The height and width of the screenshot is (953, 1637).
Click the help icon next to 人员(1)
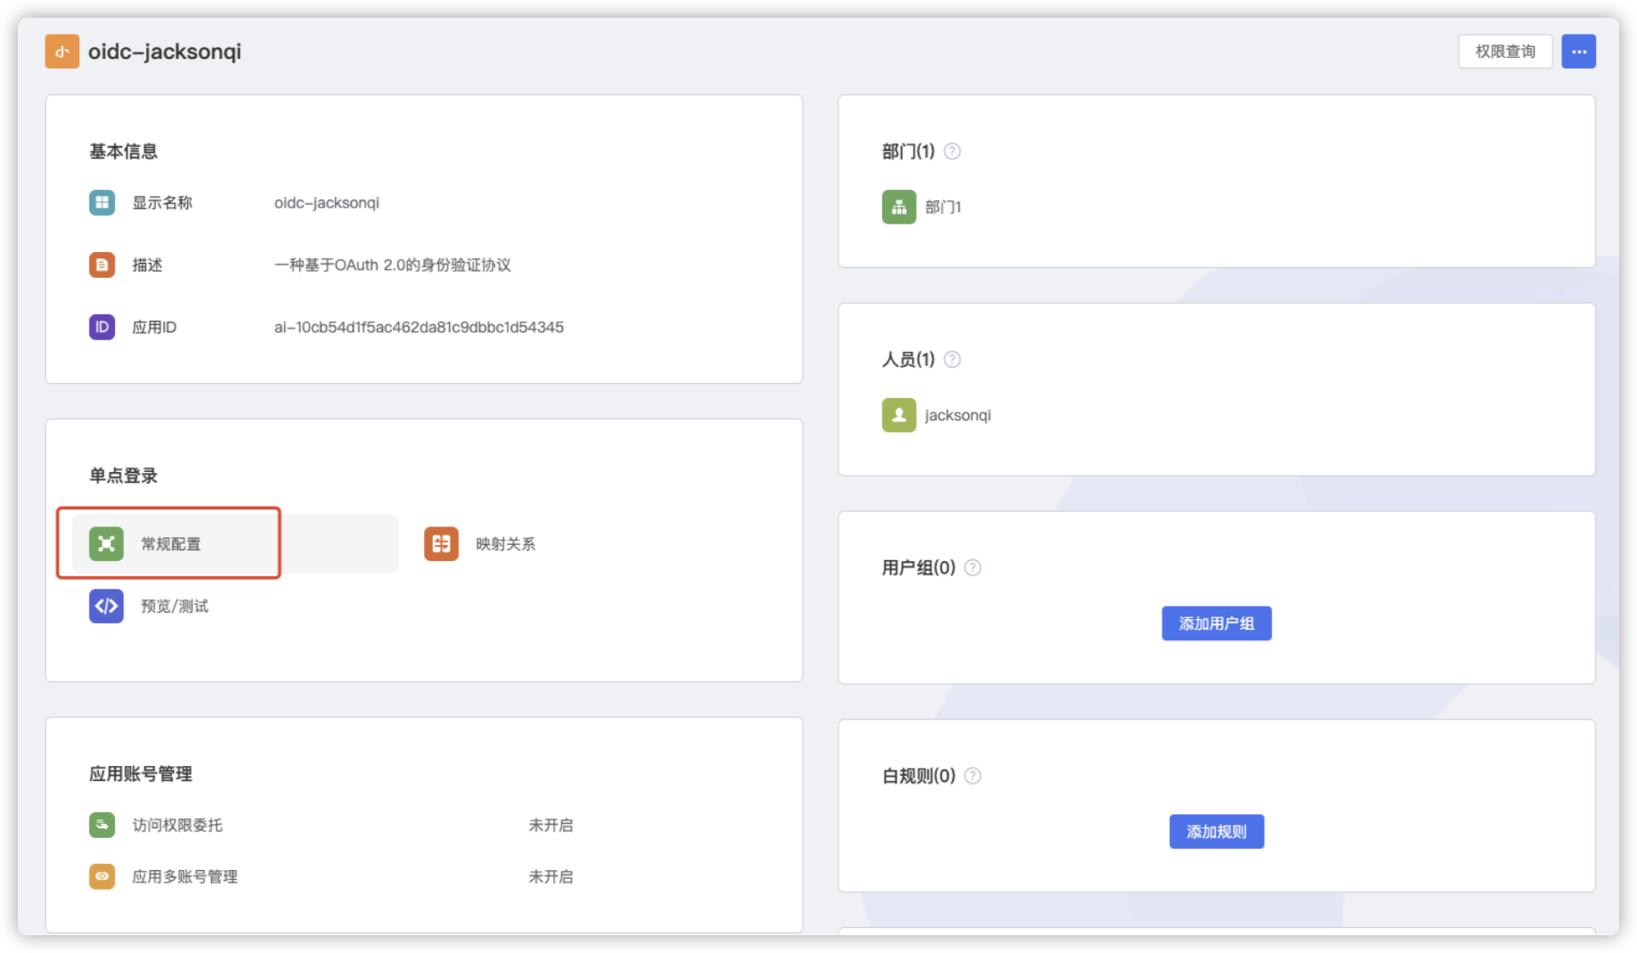click(952, 359)
